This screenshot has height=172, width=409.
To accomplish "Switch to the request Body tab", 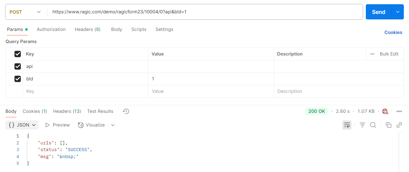I will pos(116,29).
